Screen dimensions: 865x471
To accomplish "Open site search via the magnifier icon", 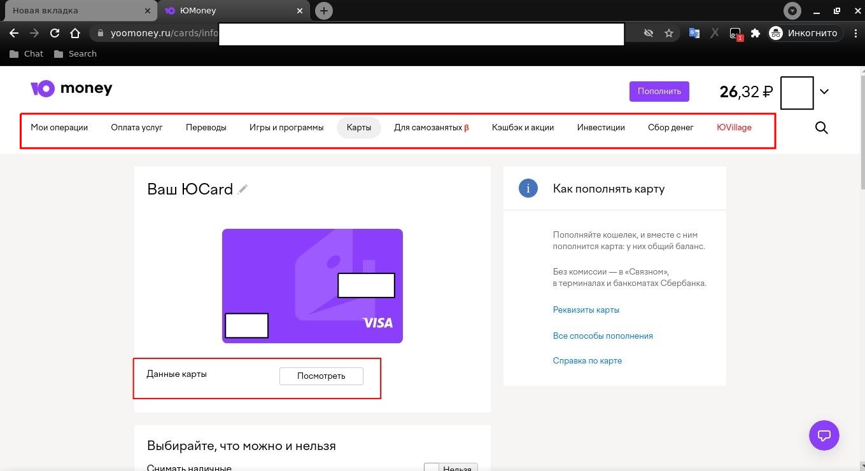I will pos(821,128).
